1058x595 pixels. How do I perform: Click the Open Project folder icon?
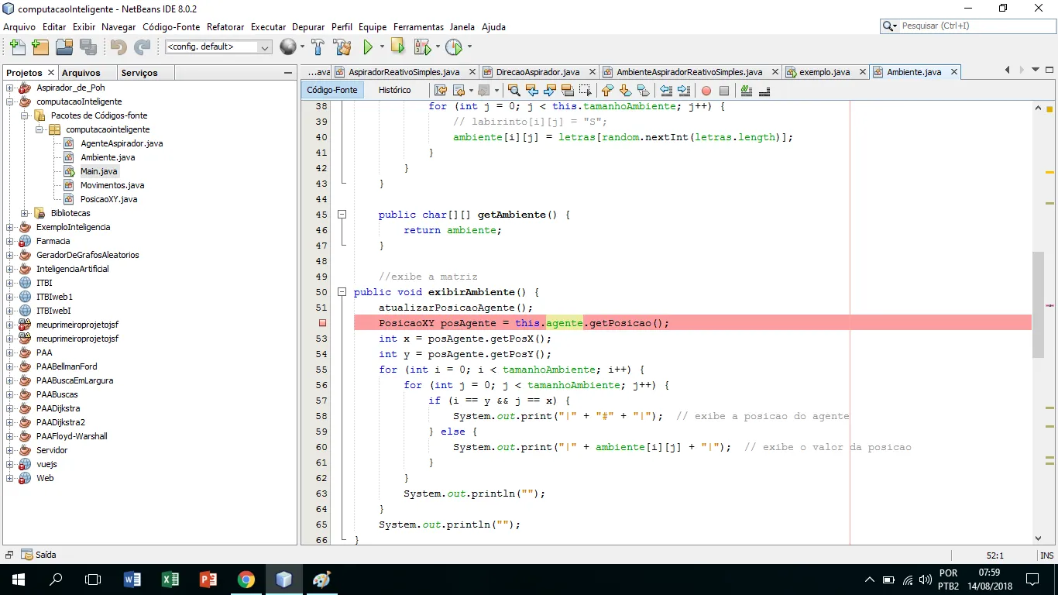point(64,47)
